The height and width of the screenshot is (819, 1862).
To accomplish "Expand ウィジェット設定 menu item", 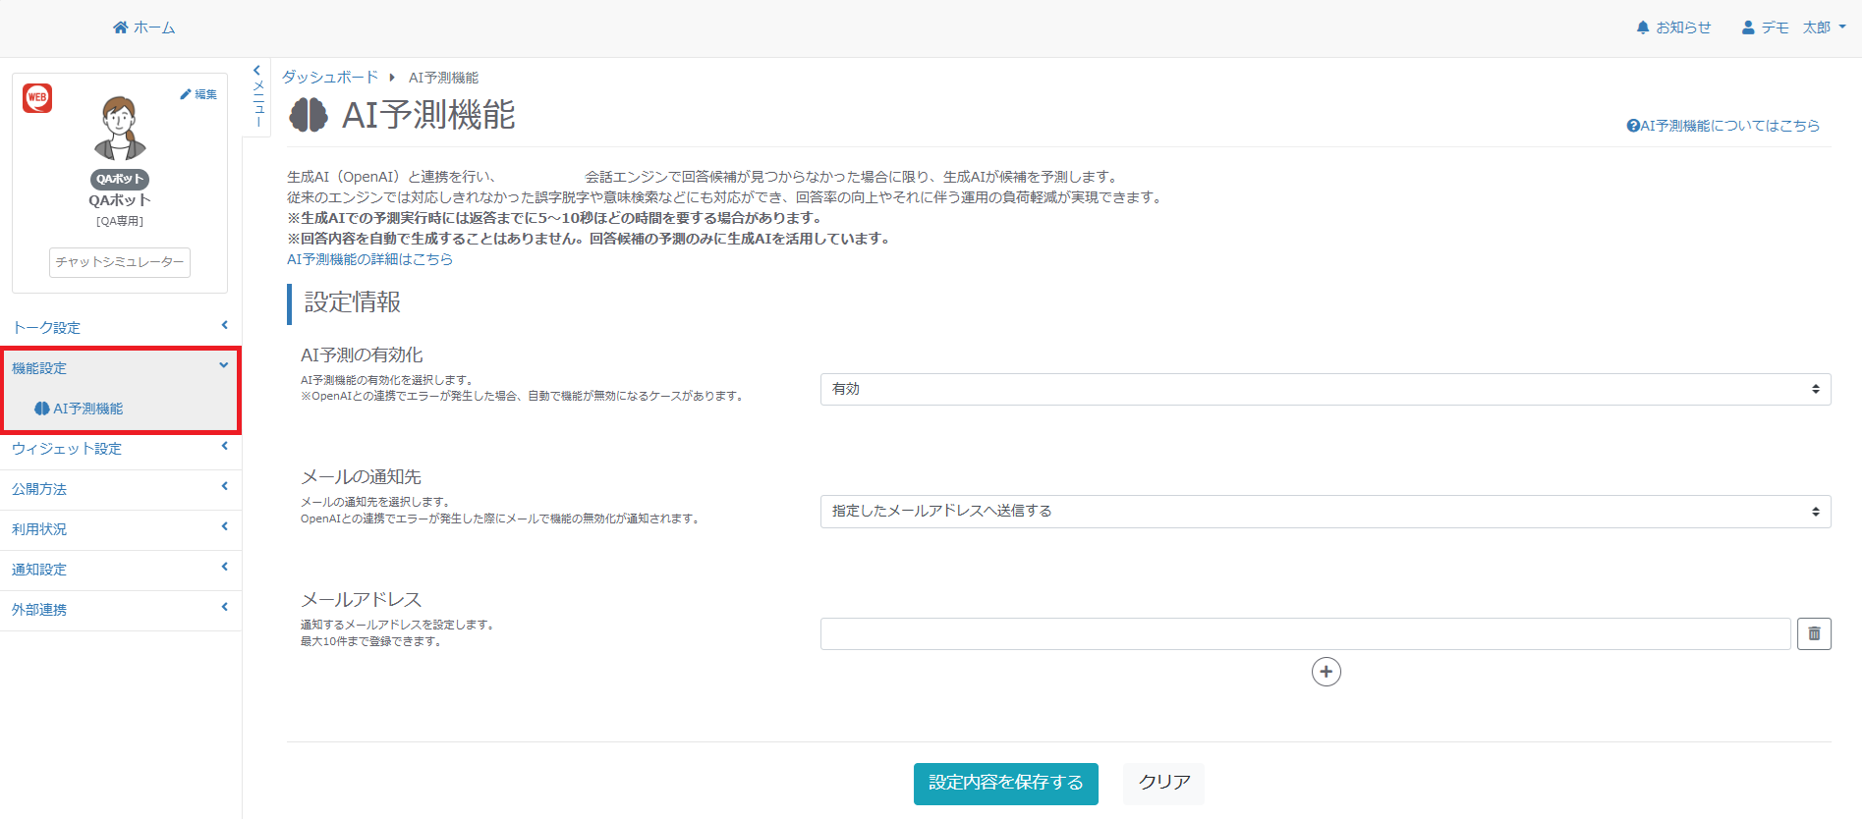I will pyautogui.click(x=120, y=449).
